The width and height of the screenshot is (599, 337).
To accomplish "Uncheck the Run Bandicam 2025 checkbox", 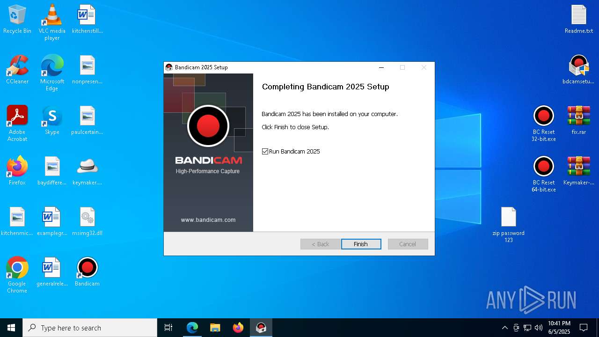I will [x=265, y=152].
